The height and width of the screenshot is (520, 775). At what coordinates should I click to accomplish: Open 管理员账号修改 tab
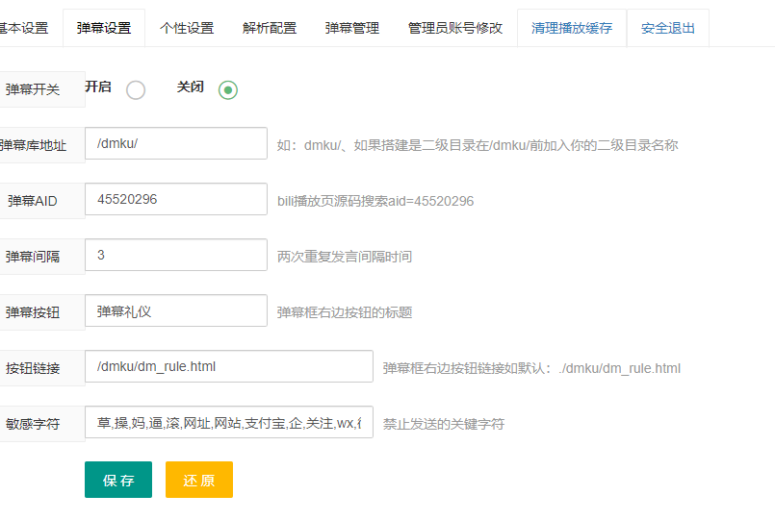455,28
